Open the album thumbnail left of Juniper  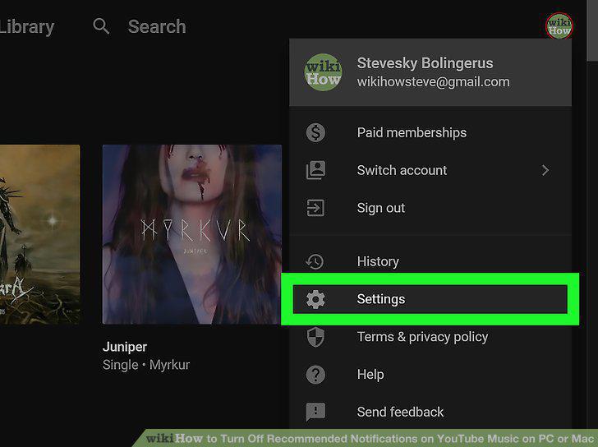tap(39, 234)
